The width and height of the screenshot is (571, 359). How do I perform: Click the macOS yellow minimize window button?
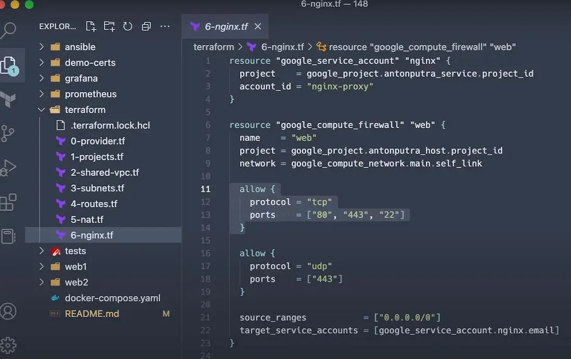click(15, 4)
